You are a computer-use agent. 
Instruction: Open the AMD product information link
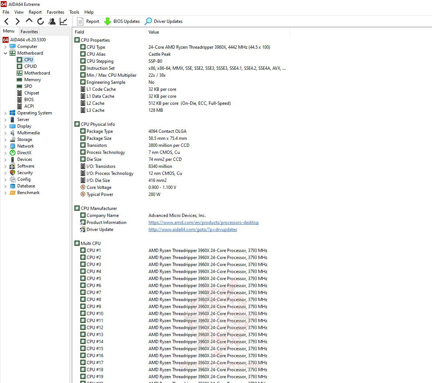click(x=203, y=222)
